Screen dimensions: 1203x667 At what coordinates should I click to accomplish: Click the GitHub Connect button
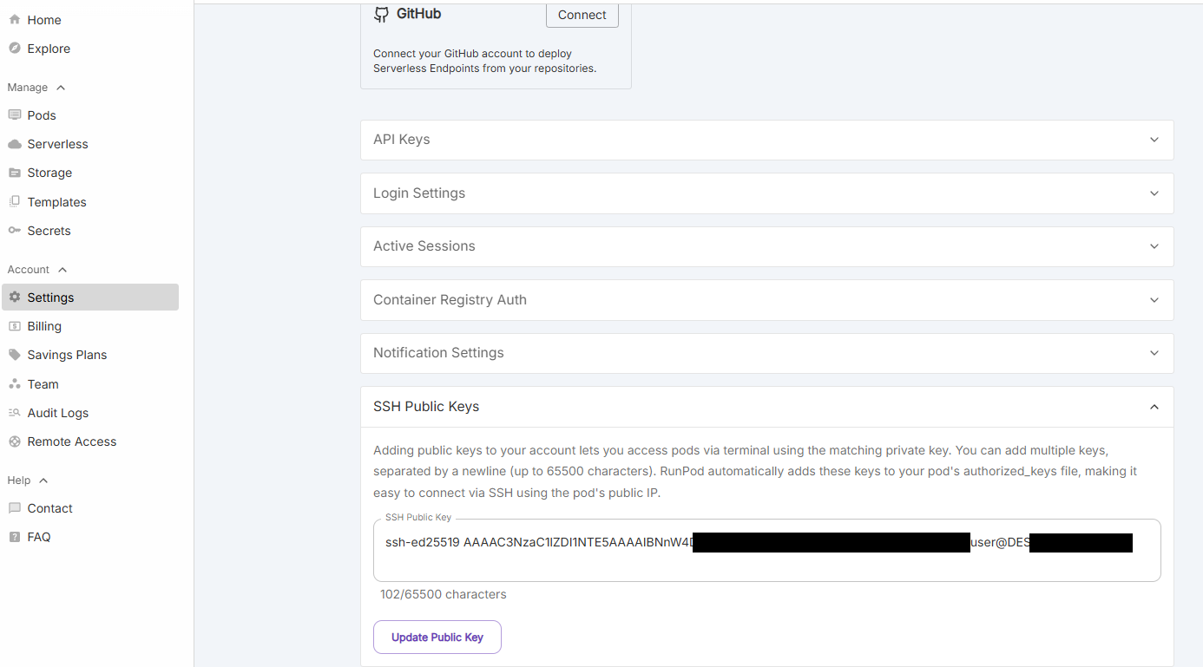tap(582, 15)
